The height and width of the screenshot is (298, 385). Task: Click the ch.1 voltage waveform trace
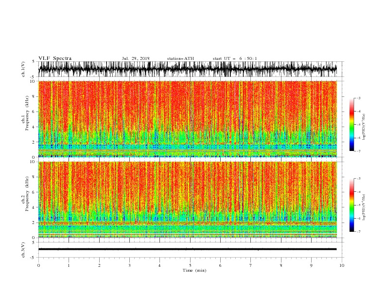click(188, 69)
